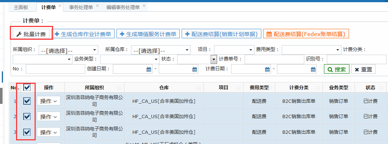Image resolution: width=388 pixels, height=144 pixels.
Task: Switch to the 主面板 tab
Action: (21, 7)
